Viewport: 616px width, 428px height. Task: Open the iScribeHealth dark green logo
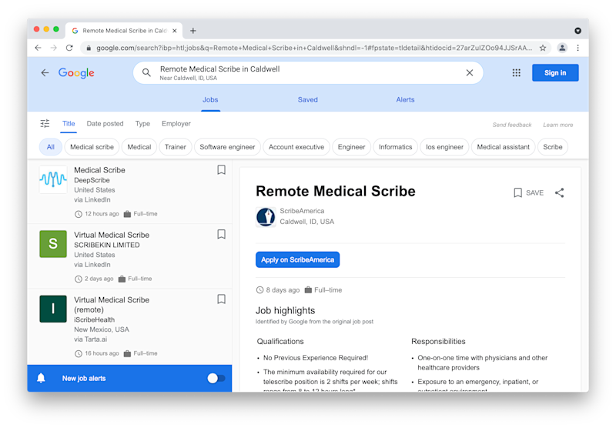click(53, 309)
